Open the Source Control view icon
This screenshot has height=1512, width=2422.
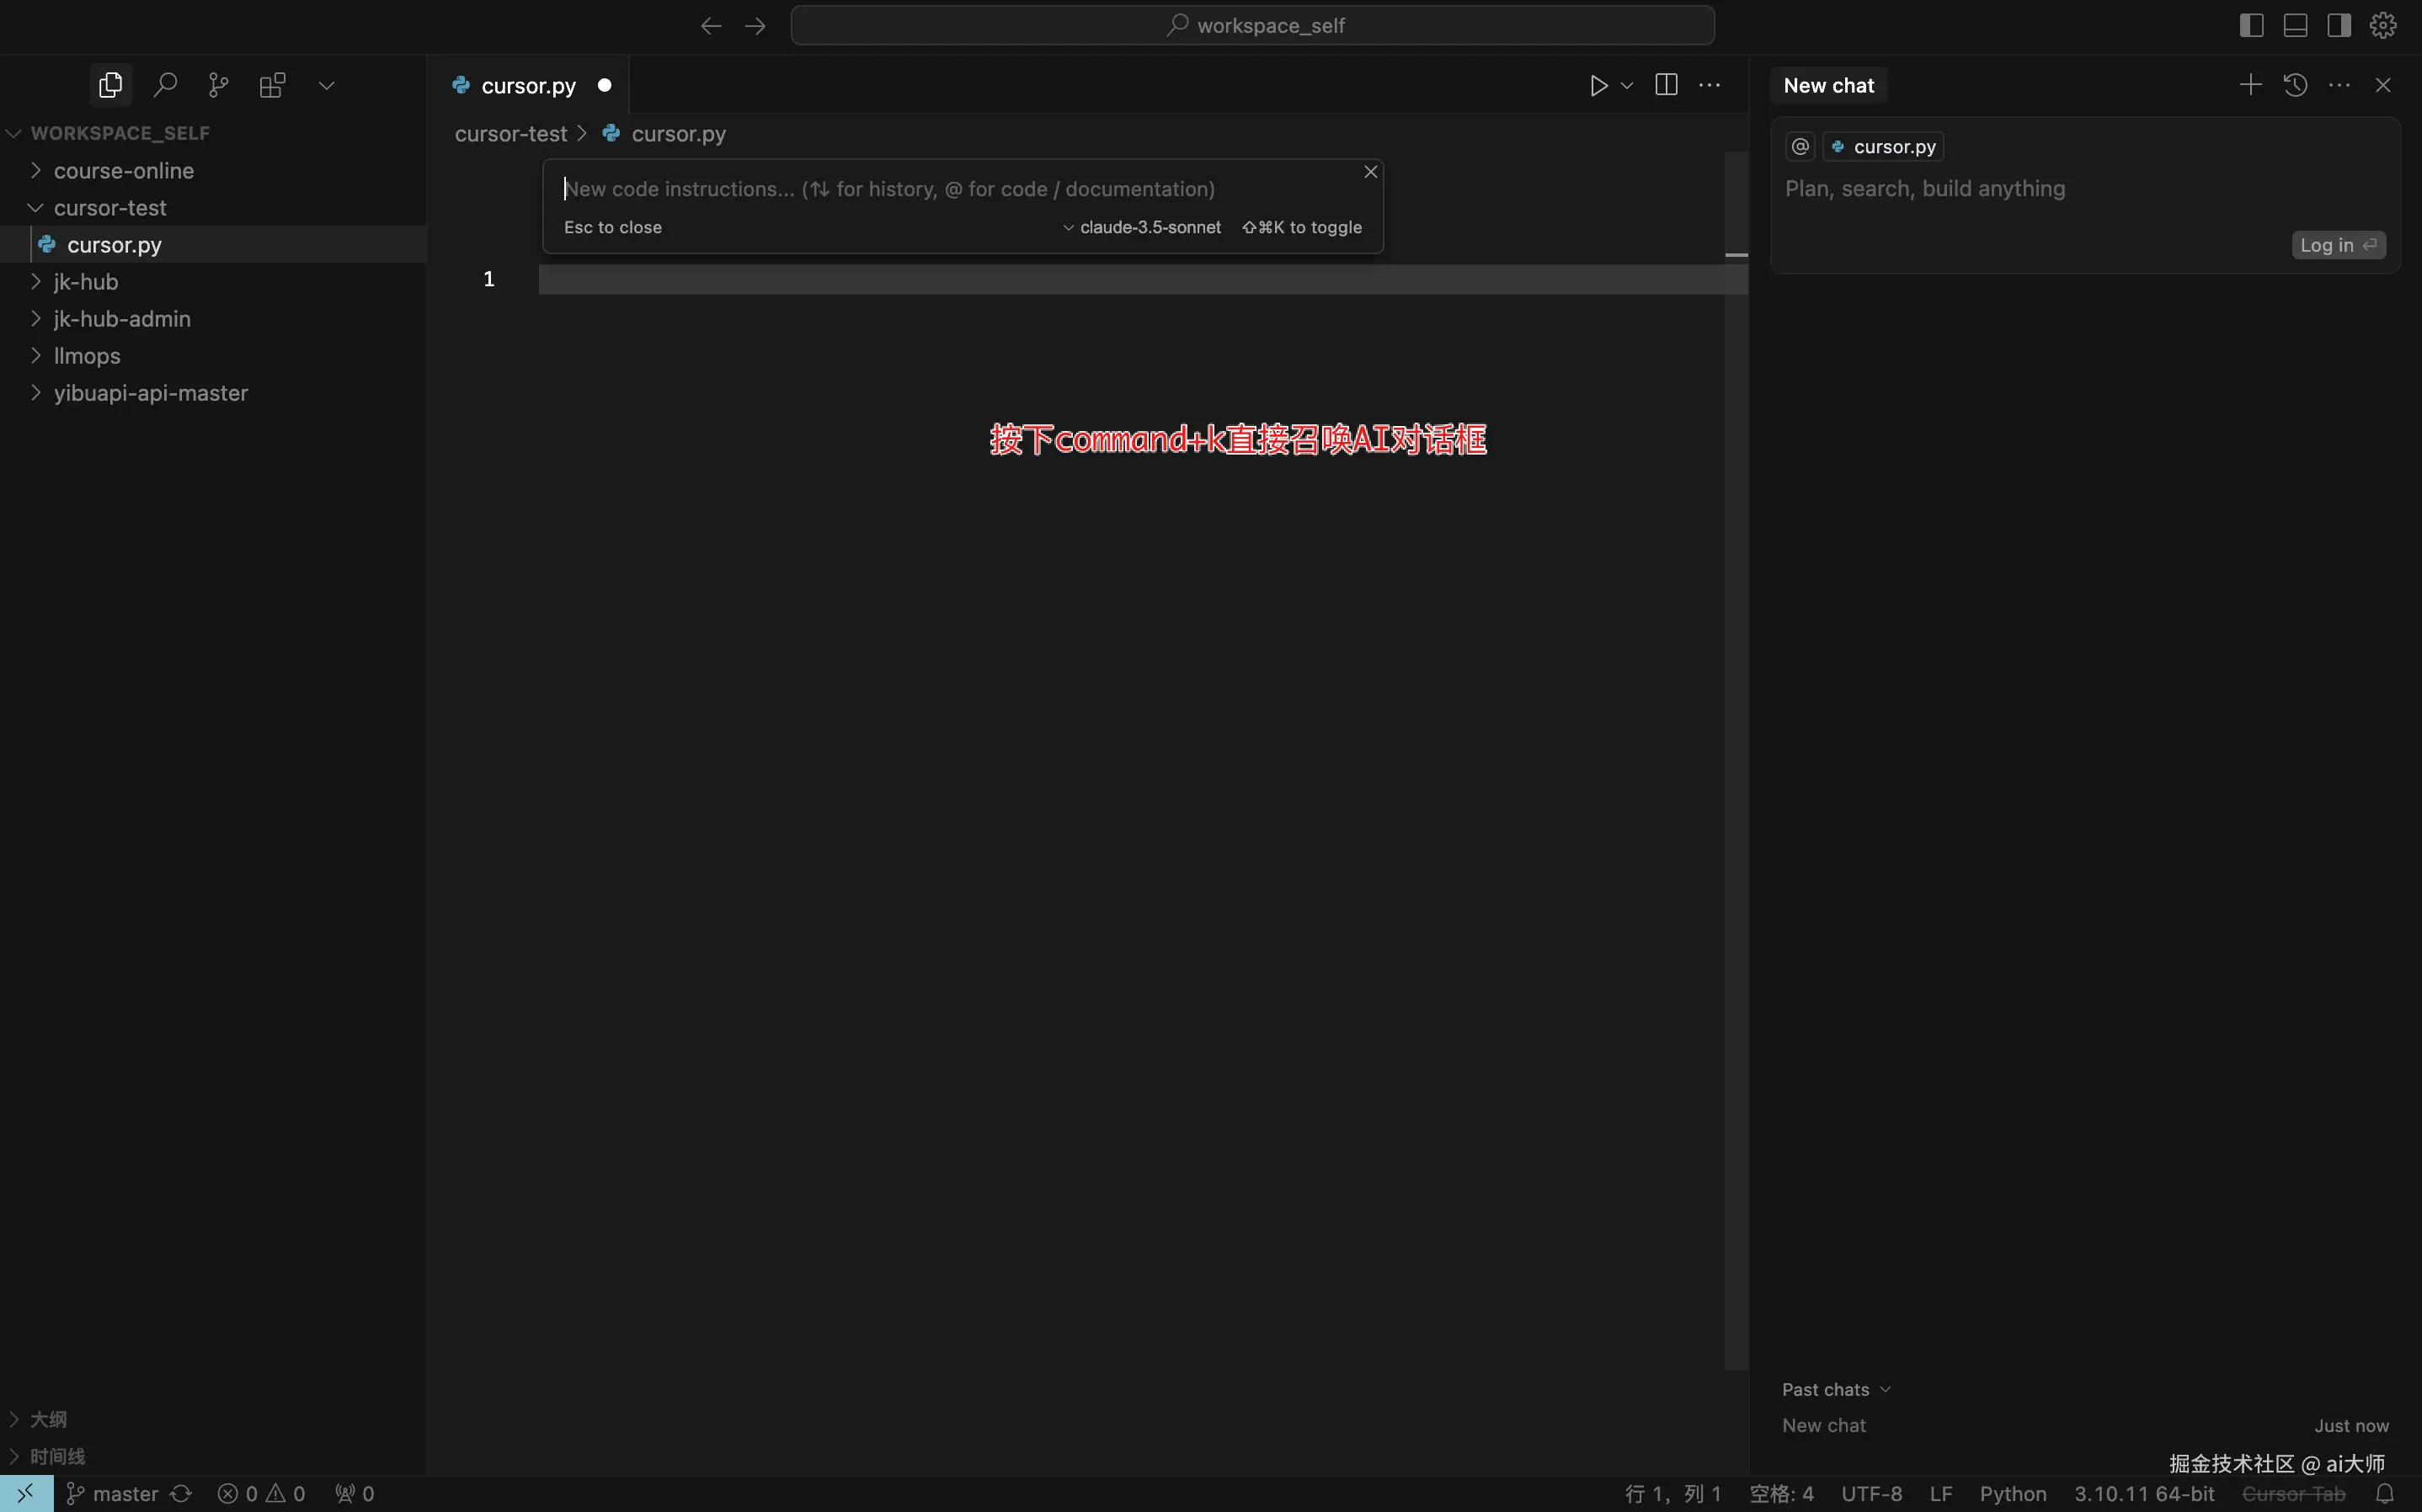click(218, 85)
